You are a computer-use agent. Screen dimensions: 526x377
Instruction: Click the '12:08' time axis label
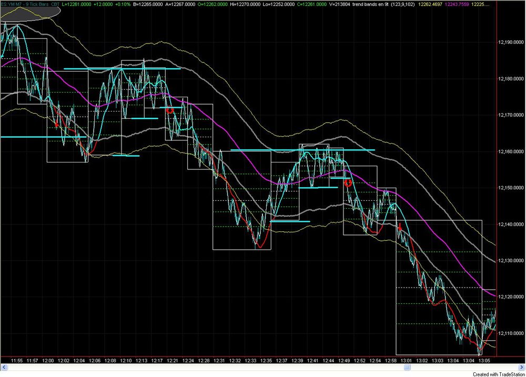coord(110,361)
